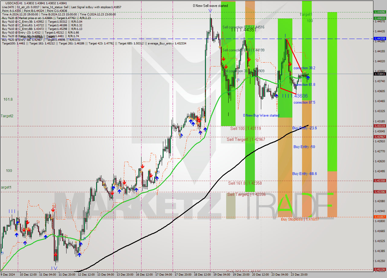Select the 'Target2' label on left edge
The width and height of the screenshot is (387, 278).
pos(7,116)
